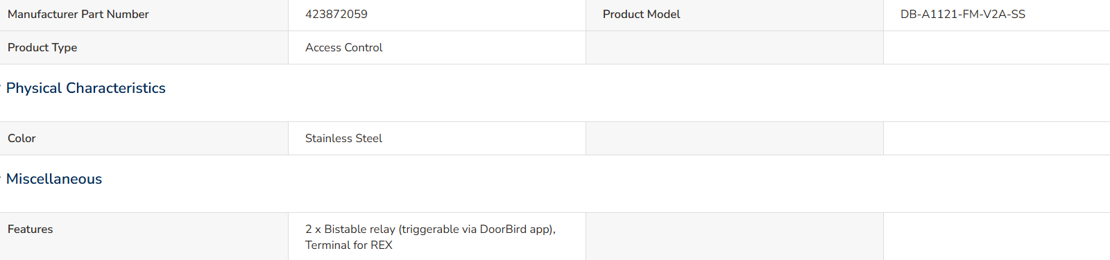Select the Stainless Steel color value
Viewport: 1110px width, 260px height.
tap(344, 139)
